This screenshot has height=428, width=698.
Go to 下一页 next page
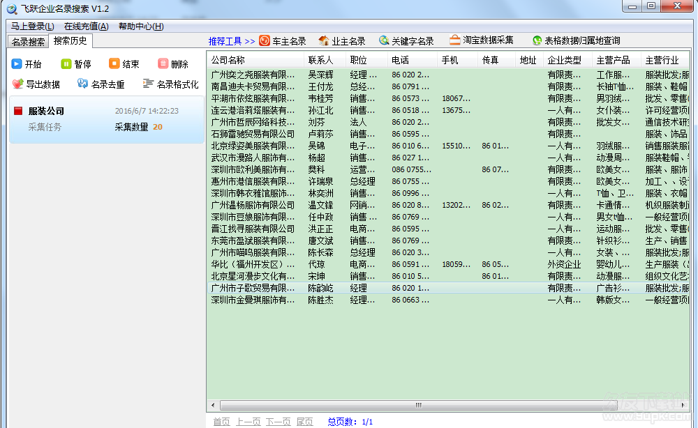coord(279,422)
